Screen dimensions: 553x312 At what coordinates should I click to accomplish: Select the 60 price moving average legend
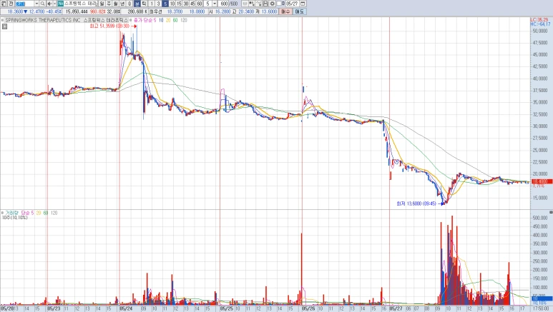coord(175,21)
